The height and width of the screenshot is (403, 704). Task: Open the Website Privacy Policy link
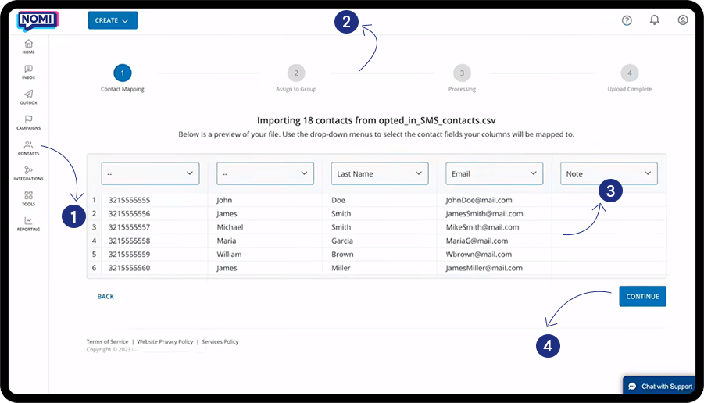tap(165, 342)
